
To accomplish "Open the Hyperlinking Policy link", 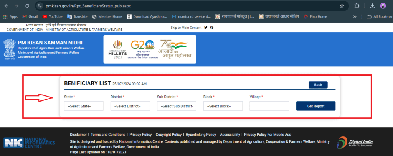I will (x=201, y=135).
